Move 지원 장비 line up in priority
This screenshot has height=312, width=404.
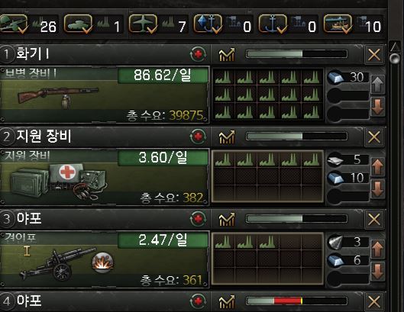pyautogui.click(x=378, y=167)
